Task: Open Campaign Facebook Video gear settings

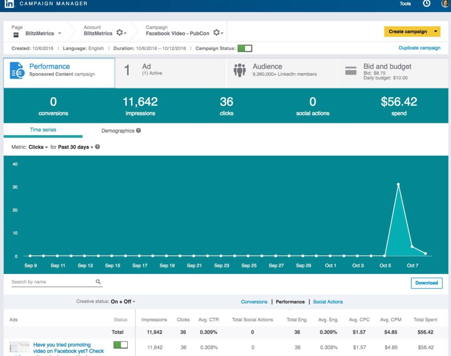Action: 218,33
